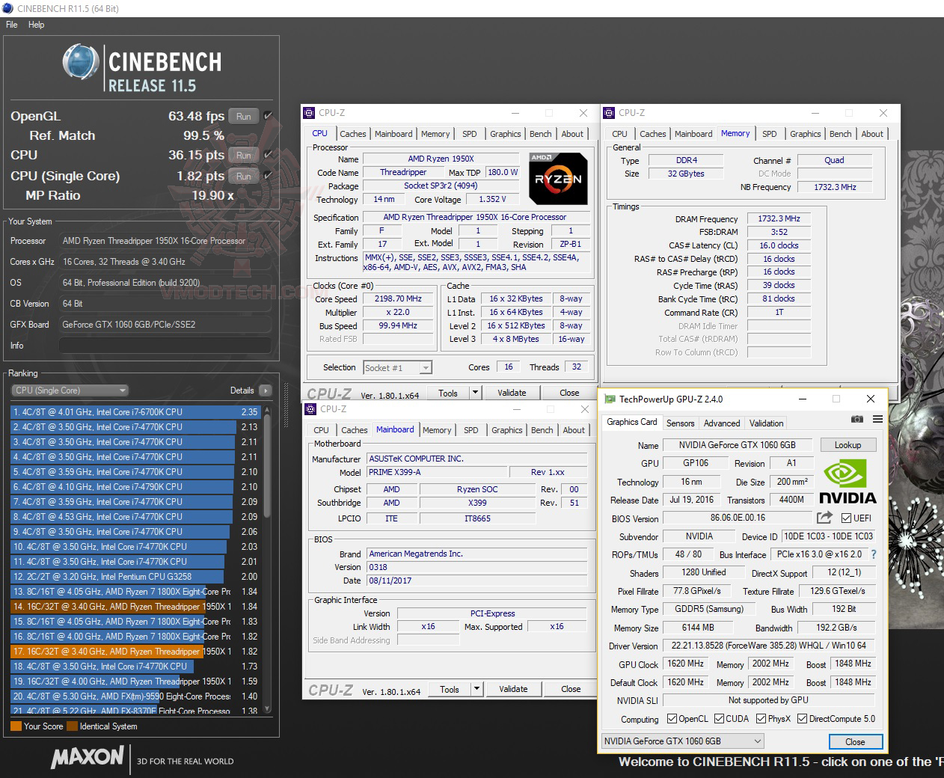Open the Socket #1 selection dropdown in CPU-Z
The image size is (944, 778).
point(424,367)
